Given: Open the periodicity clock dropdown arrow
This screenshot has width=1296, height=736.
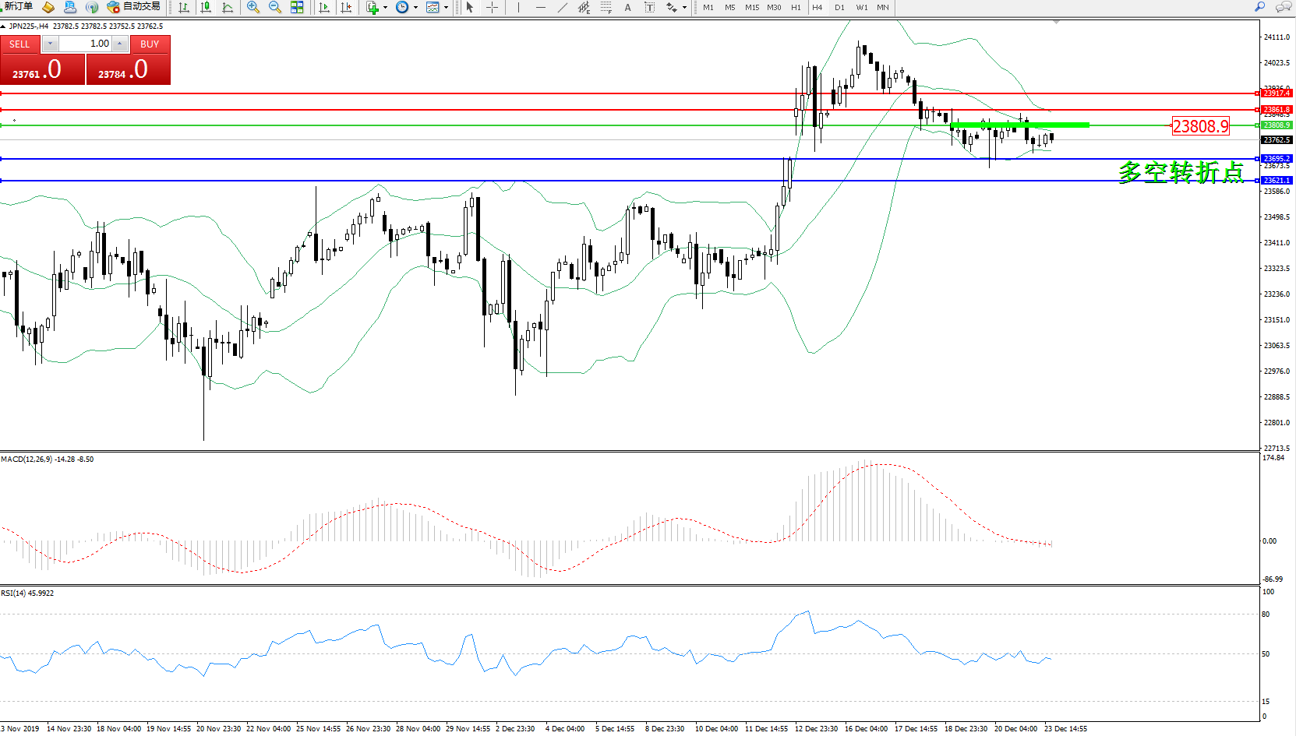Looking at the screenshot, I should [415, 8].
